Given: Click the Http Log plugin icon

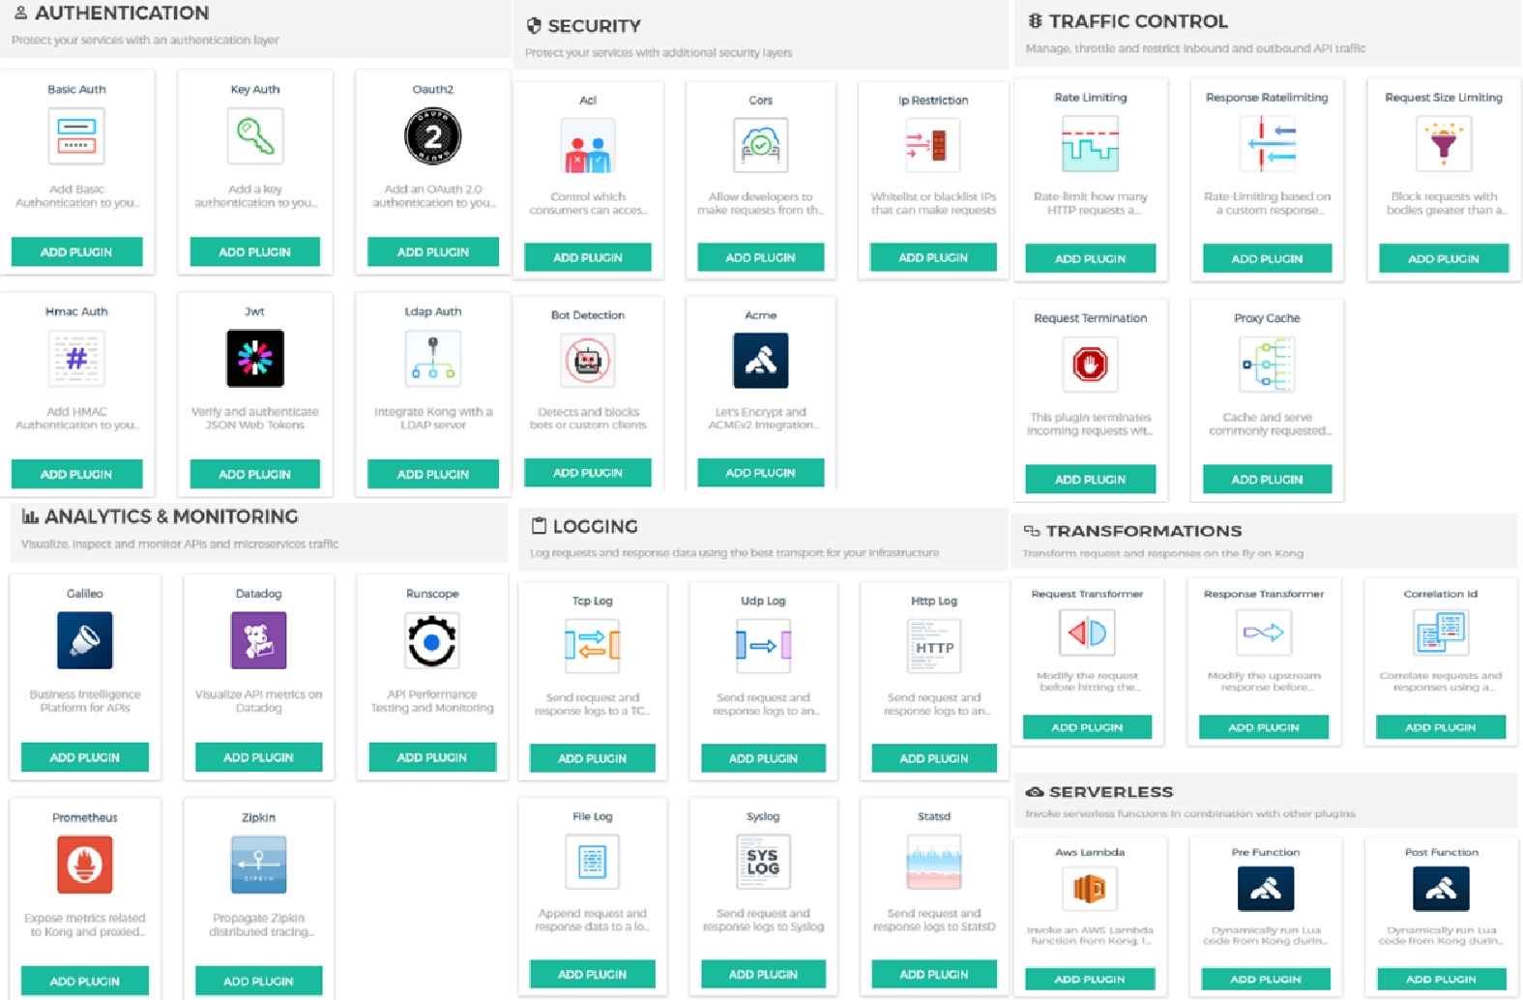Looking at the screenshot, I should (933, 646).
